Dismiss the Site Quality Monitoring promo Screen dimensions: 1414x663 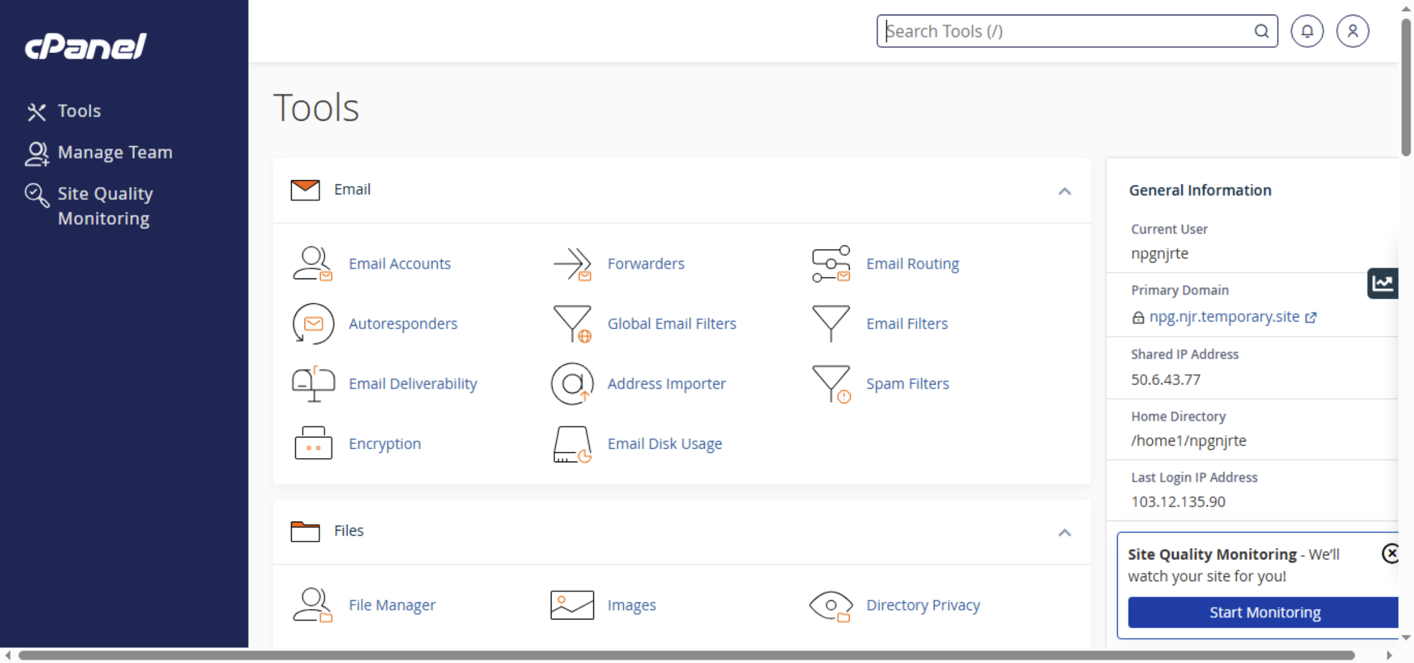[1391, 553]
